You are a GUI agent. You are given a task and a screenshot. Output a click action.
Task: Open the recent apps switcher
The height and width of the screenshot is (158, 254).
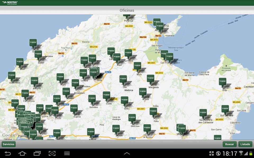click(x=37, y=153)
